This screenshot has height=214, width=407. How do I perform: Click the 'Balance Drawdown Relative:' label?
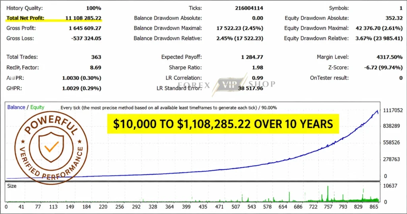168,39
